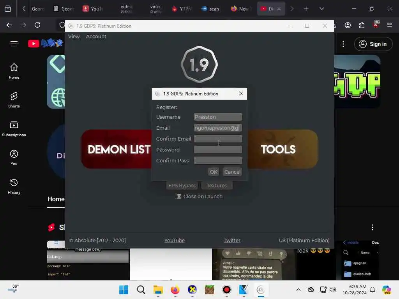The width and height of the screenshot is (399, 299).
Task: Open the Firefox application menu
Action: point(389,25)
